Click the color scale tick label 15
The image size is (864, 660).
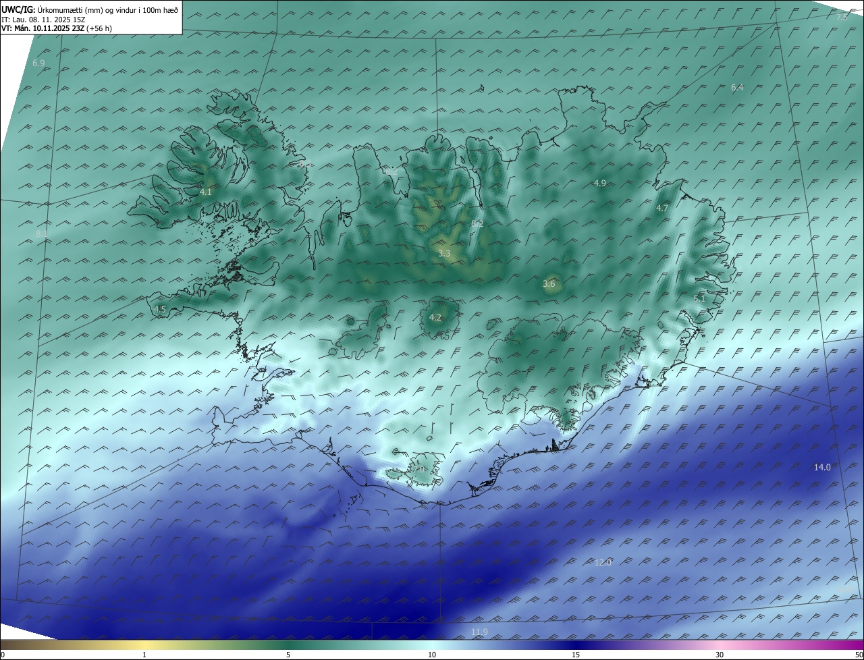point(576,655)
